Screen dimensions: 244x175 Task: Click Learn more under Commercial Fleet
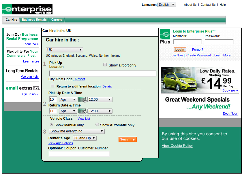[31, 62]
